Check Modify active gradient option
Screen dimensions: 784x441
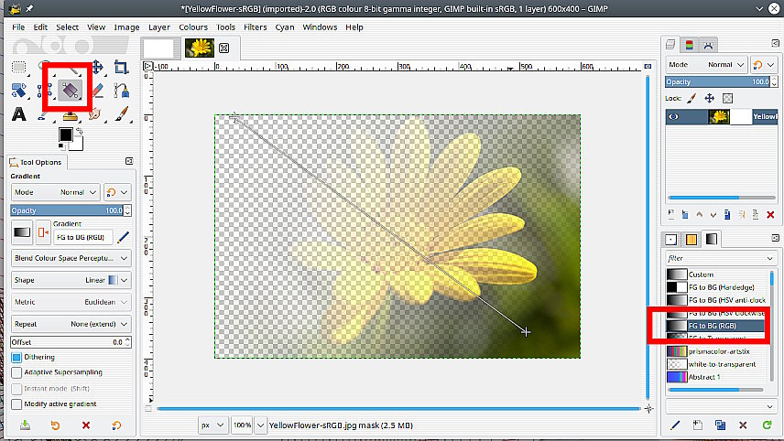pos(17,403)
